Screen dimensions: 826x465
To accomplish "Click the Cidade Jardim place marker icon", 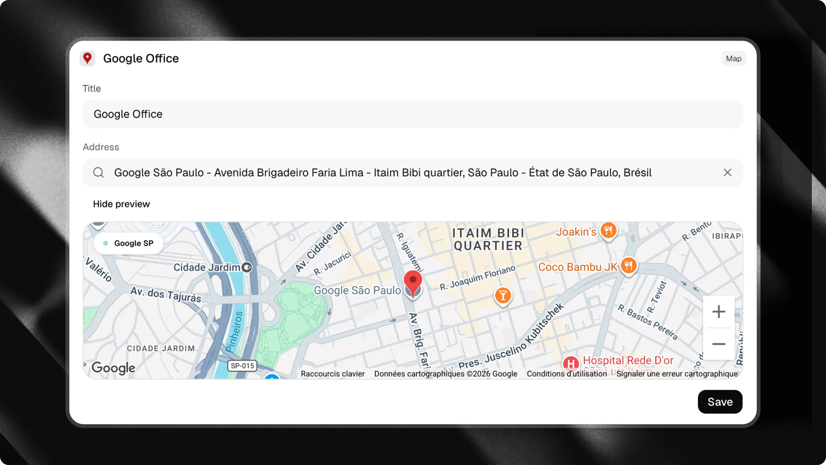I will point(247,267).
